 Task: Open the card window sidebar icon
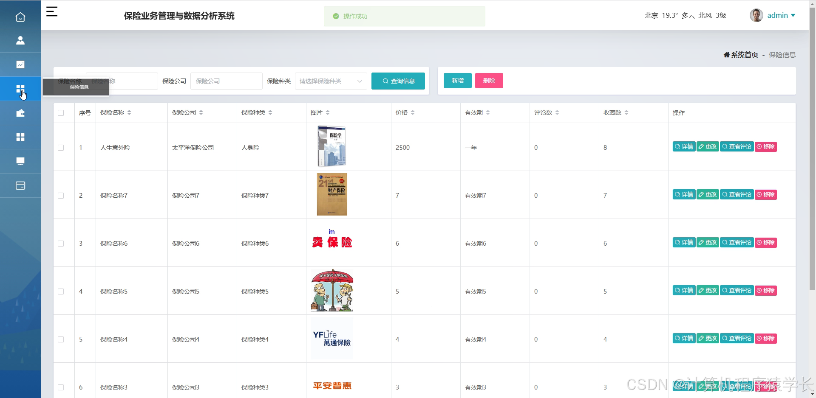coord(20,185)
